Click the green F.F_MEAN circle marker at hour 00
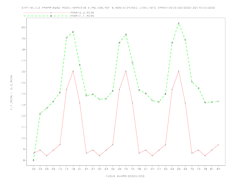This screenshot has width=238, height=184. click(34, 160)
